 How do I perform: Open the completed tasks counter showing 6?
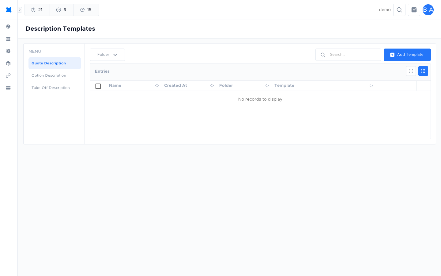[x=62, y=10]
